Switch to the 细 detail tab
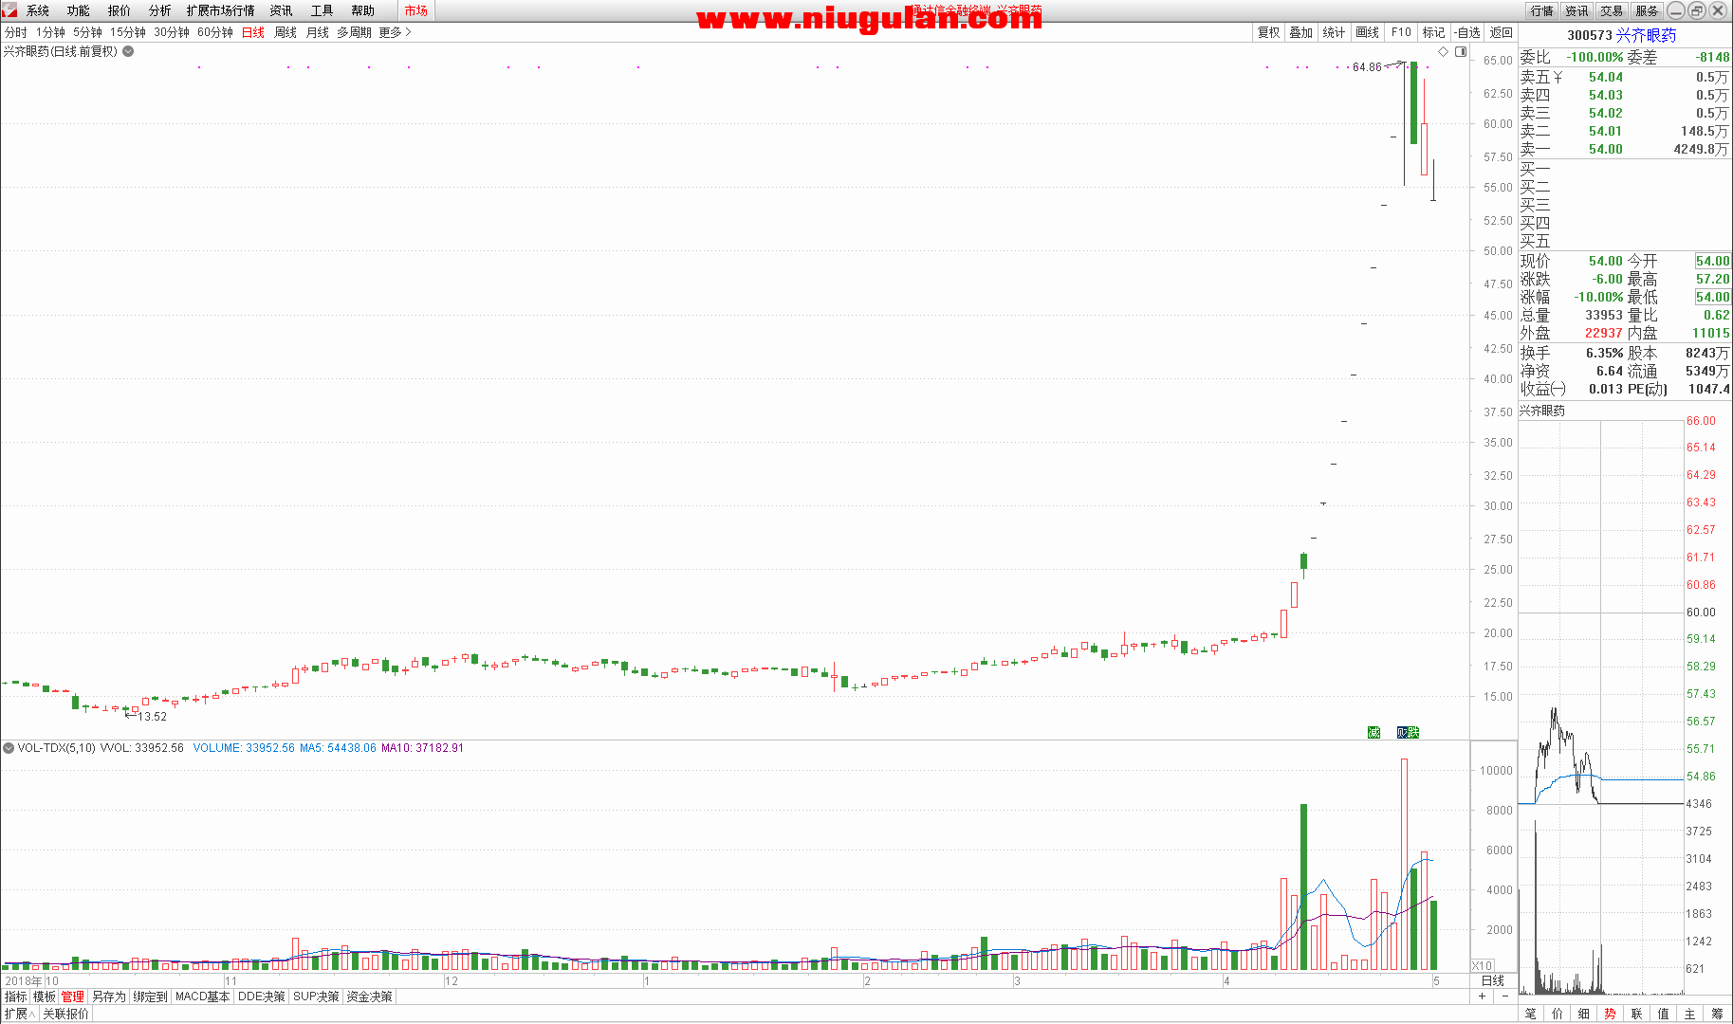This screenshot has height=1024, width=1733. tap(1584, 1014)
